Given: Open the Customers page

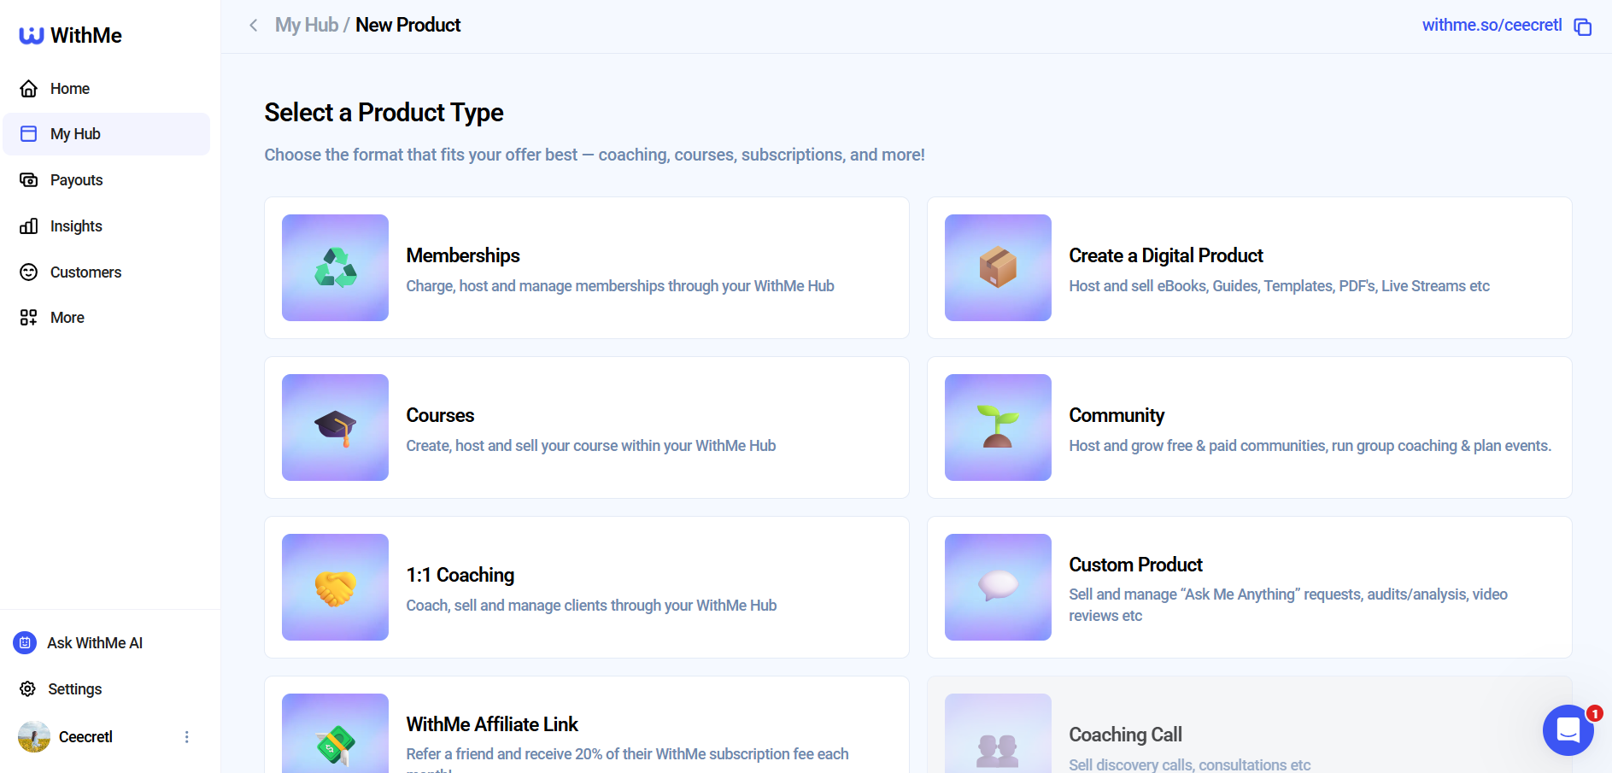Looking at the screenshot, I should click(x=85, y=272).
